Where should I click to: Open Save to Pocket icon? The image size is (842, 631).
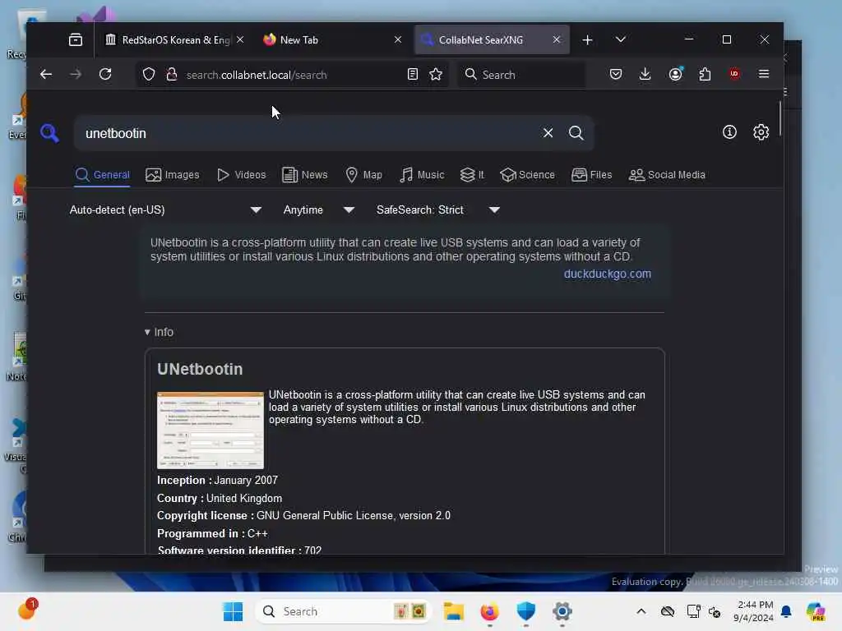(616, 74)
